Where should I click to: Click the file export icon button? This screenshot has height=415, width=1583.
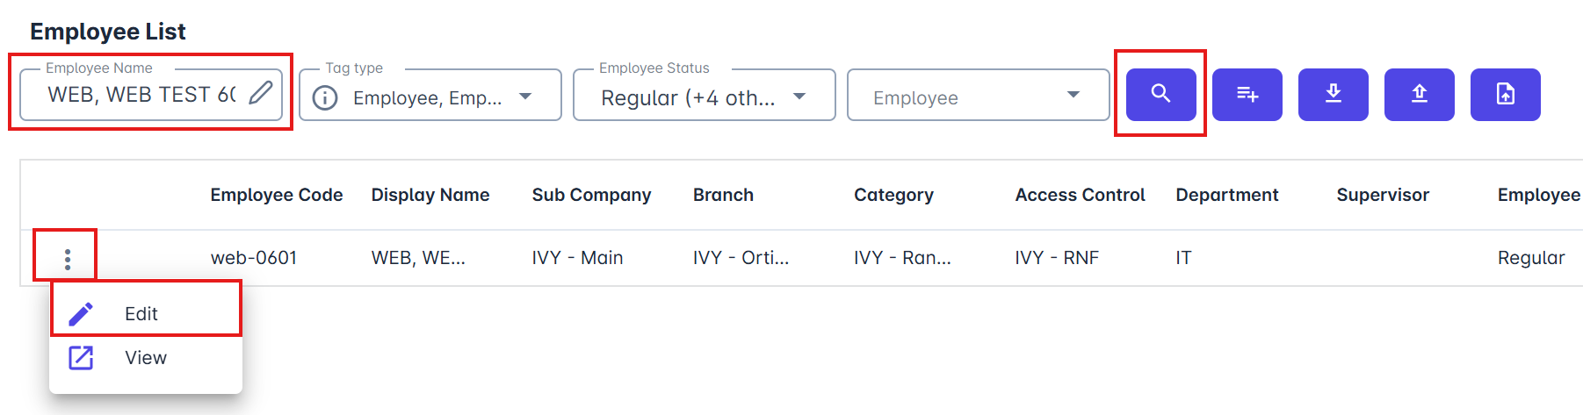[x=1505, y=94]
